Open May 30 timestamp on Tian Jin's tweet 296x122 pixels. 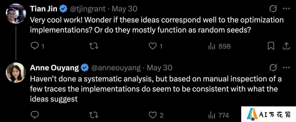point(124,9)
